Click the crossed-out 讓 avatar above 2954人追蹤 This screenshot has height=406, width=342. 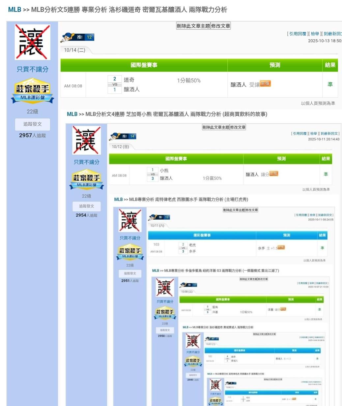[86, 141]
